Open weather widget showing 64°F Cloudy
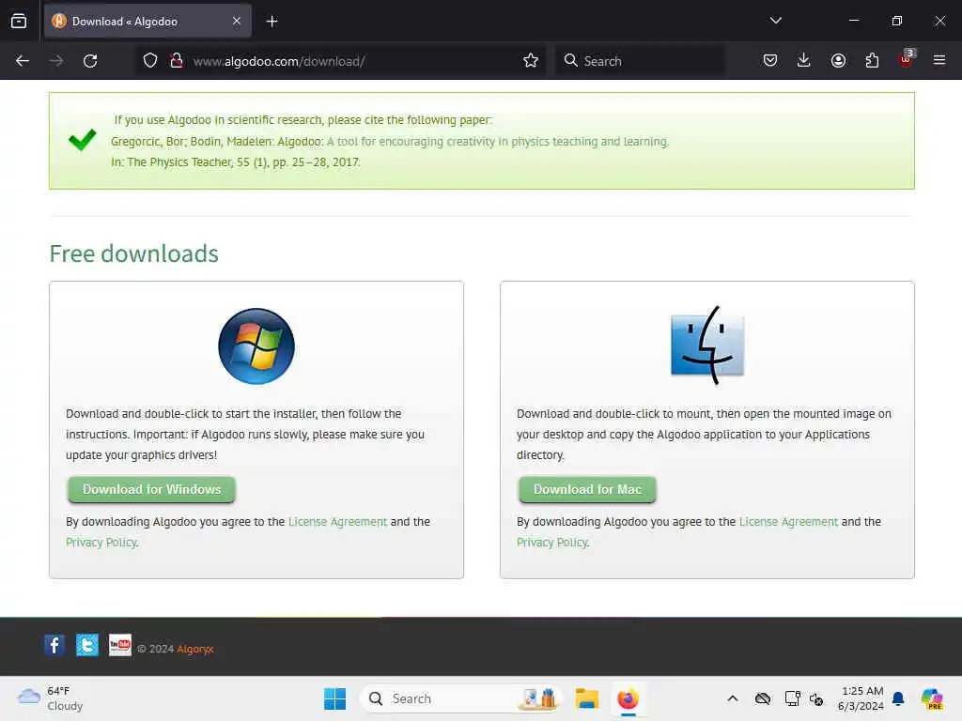Image resolution: width=962 pixels, height=721 pixels. pyautogui.click(x=51, y=698)
